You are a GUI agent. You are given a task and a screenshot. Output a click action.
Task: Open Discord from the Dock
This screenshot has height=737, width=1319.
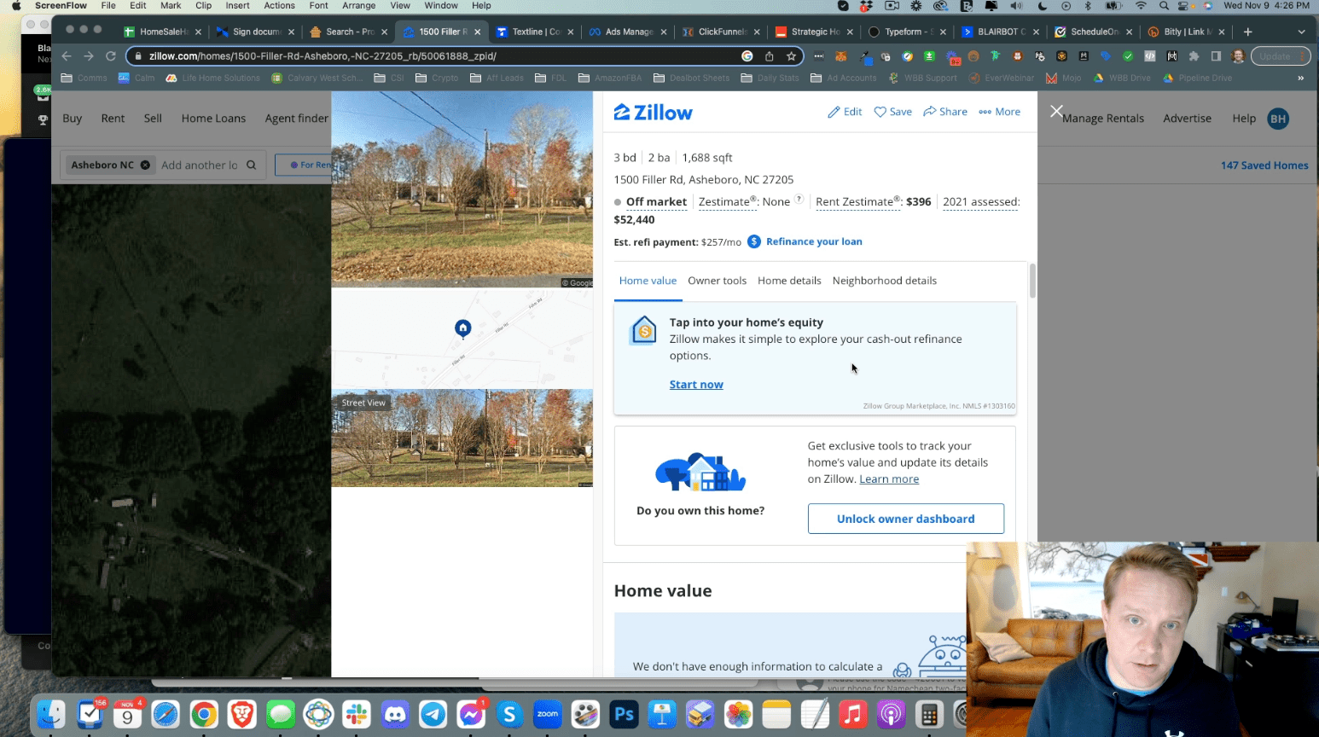[x=395, y=714]
